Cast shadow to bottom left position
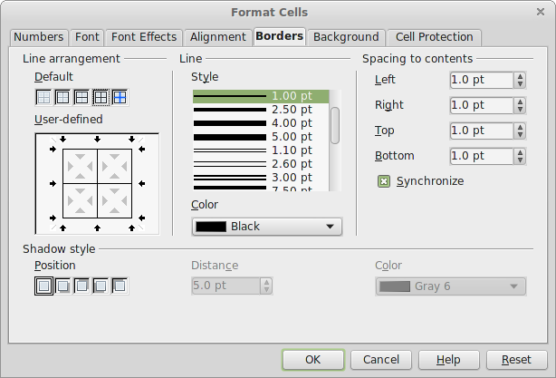 [x=100, y=286]
